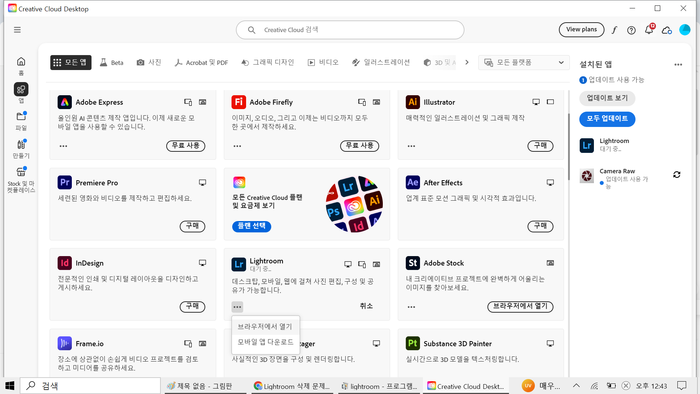Viewport: 700px width, 394px height.
Task: Click the blue Update All button
Action: (607, 119)
